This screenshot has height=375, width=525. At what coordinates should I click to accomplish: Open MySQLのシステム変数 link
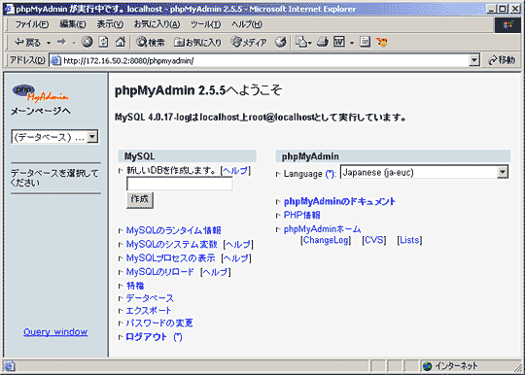point(172,245)
